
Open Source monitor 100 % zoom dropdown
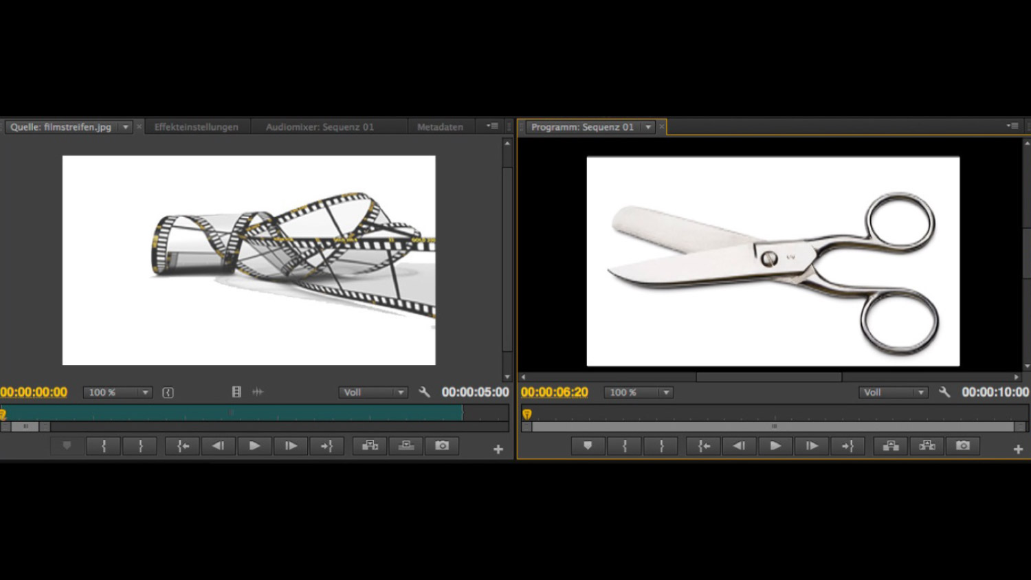(x=118, y=392)
